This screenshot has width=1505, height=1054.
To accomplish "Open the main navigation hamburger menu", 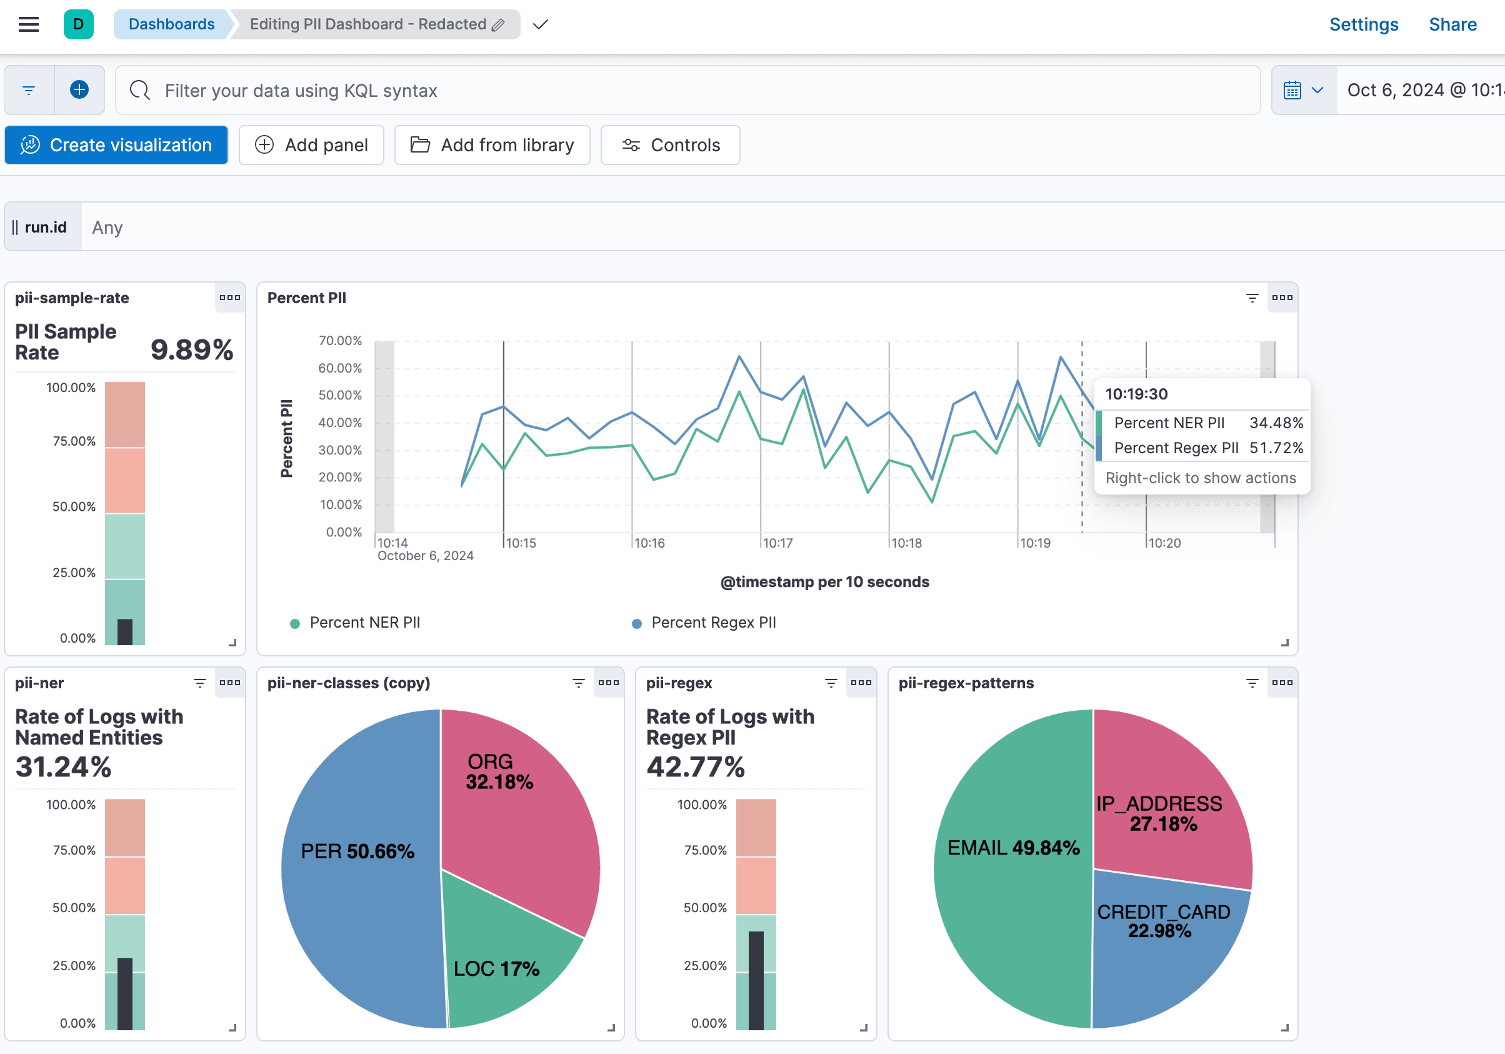I will [27, 24].
